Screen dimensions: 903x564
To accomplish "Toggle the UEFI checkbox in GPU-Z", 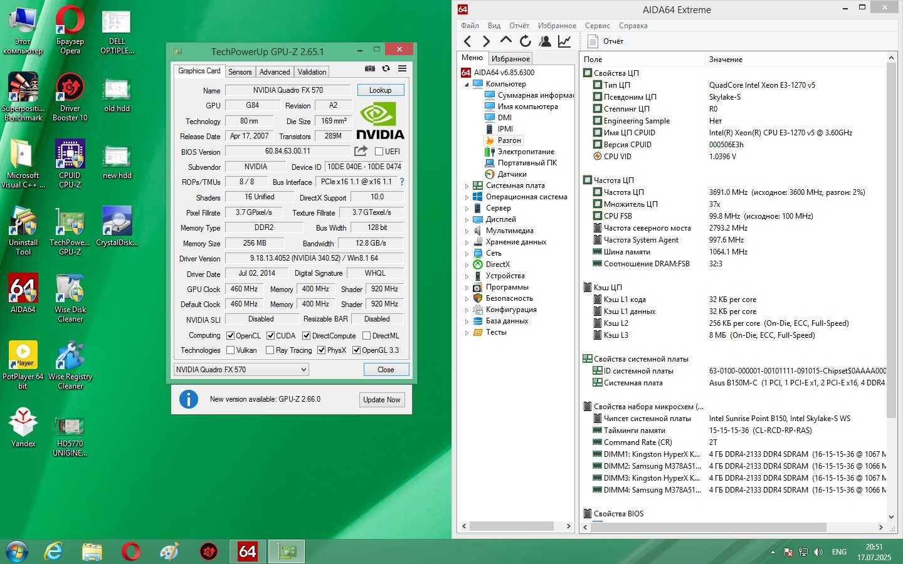I will (x=379, y=151).
